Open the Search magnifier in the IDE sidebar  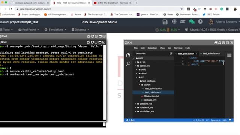click(128, 63)
